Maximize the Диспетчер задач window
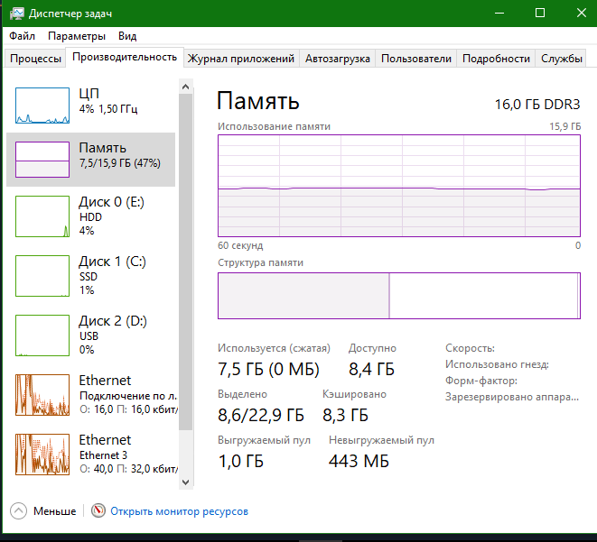Viewport: 597px width, 542px height. click(540, 14)
